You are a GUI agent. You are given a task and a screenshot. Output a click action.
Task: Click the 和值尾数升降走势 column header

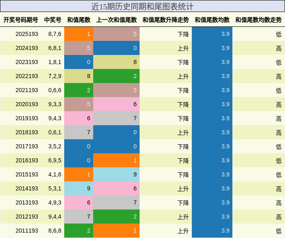(x=166, y=20)
